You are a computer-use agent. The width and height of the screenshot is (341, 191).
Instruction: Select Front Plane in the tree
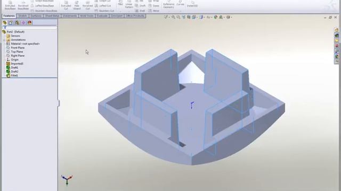point(15,48)
